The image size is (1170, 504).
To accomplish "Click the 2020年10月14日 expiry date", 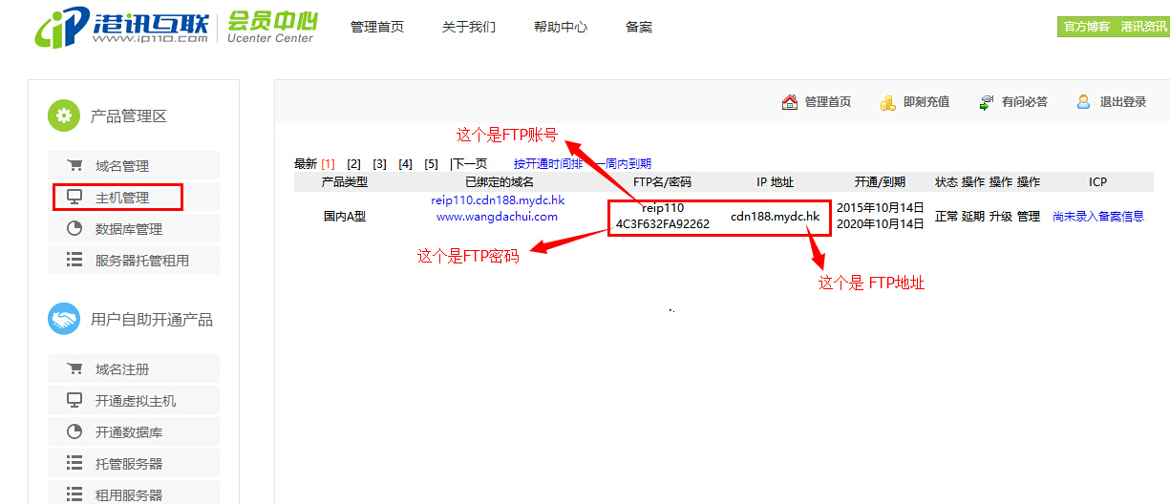I will [880, 224].
